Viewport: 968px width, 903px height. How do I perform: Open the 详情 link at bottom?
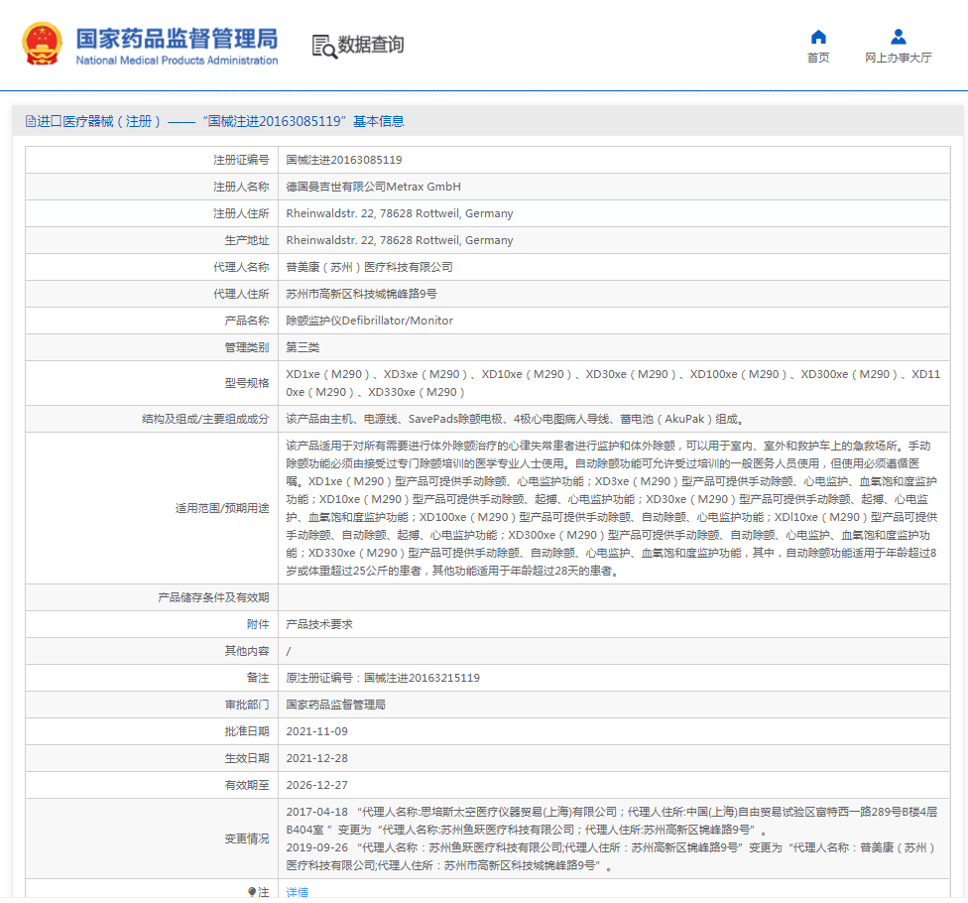coord(297,892)
